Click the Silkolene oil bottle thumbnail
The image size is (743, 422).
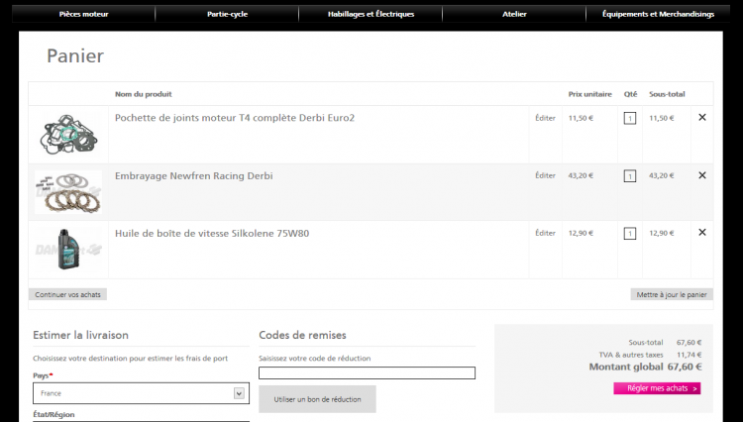[x=68, y=250]
